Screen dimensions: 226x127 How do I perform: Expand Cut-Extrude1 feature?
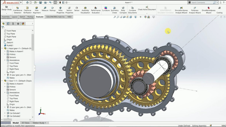pos(5,113)
